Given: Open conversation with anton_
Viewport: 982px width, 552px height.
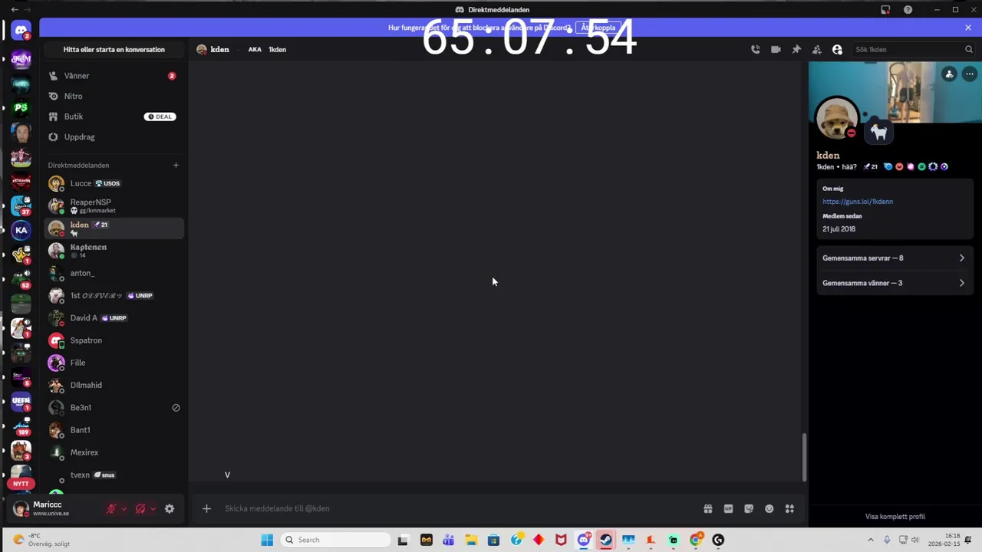Looking at the screenshot, I should [114, 273].
